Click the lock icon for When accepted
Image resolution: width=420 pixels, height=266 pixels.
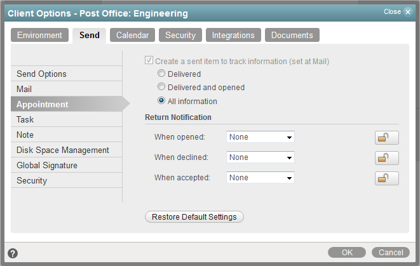pos(386,178)
